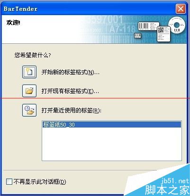This screenshot has width=190, height=196.
Task: Click the 您希望做什么? prompt text
Action: click(33, 55)
